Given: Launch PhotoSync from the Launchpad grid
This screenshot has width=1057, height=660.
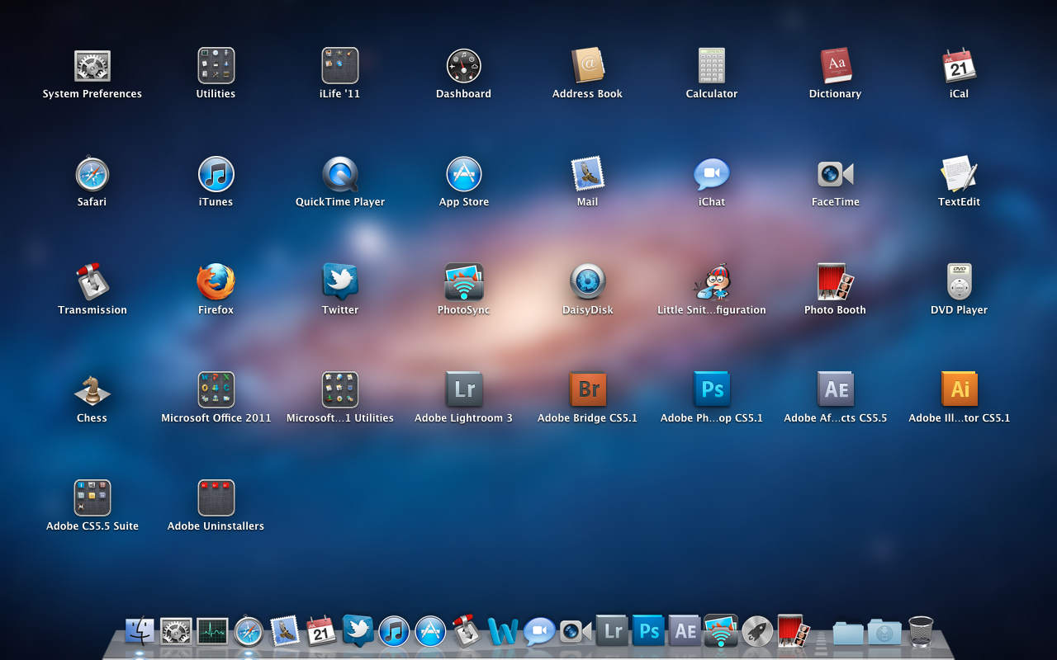Looking at the screenshot, I should tap(464, 282).
